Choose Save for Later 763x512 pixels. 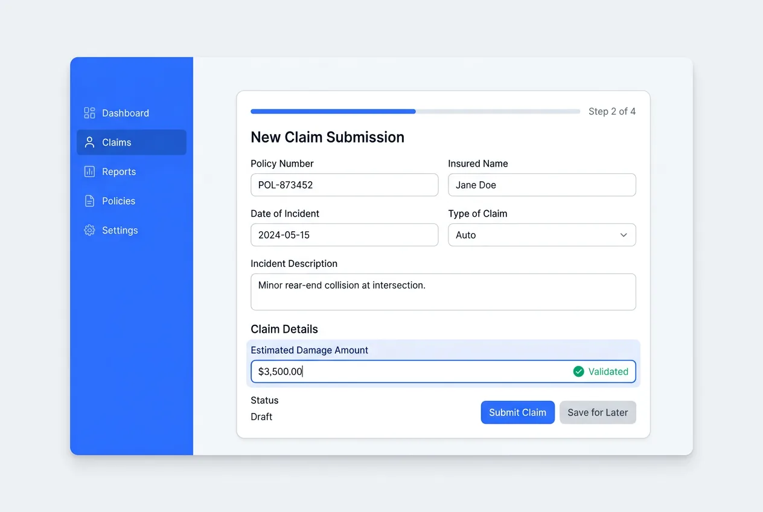[598, 412]
